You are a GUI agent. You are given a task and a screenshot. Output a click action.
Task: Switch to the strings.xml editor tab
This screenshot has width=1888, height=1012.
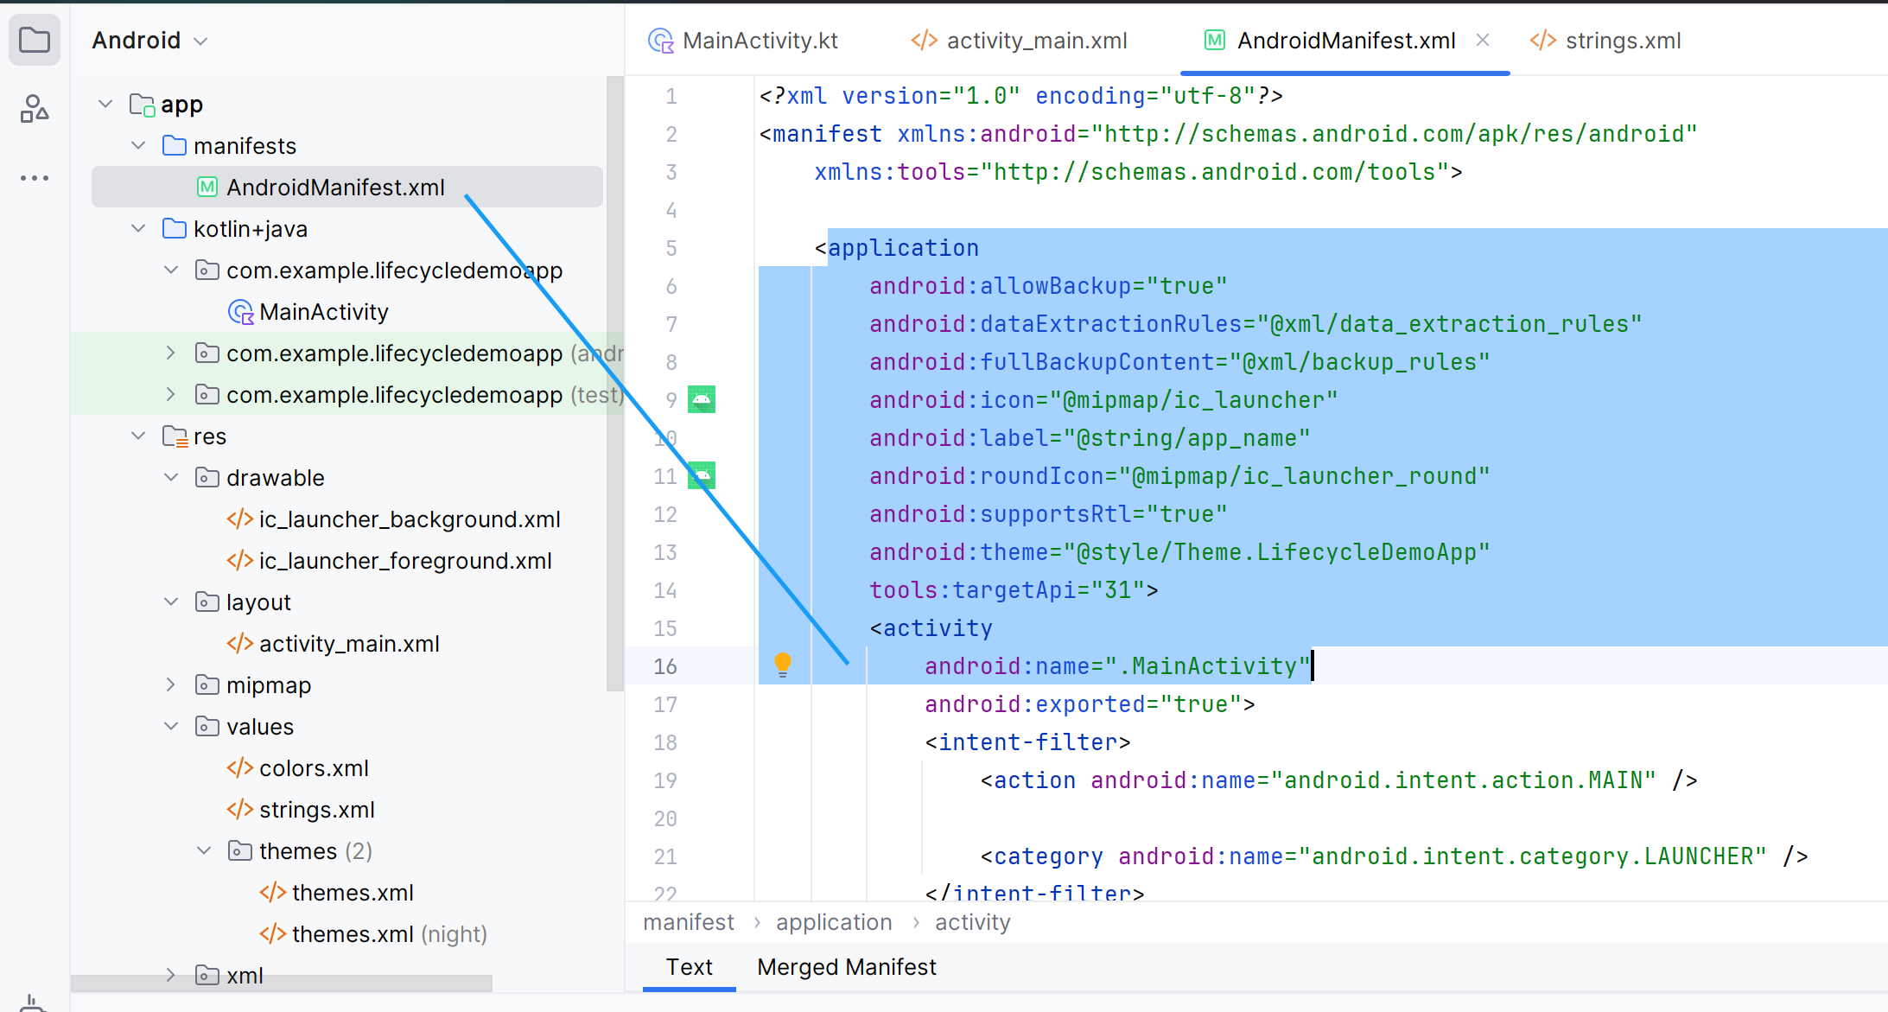click(x=1605, y=41)
